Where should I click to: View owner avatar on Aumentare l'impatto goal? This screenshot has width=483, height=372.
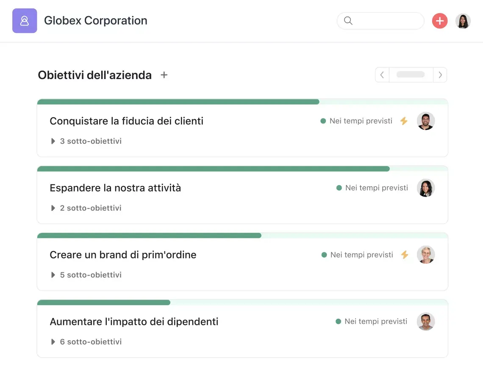(425, 322)
